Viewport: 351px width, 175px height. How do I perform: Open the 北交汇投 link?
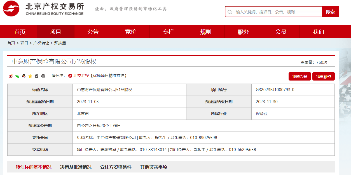tap(81, 76)
